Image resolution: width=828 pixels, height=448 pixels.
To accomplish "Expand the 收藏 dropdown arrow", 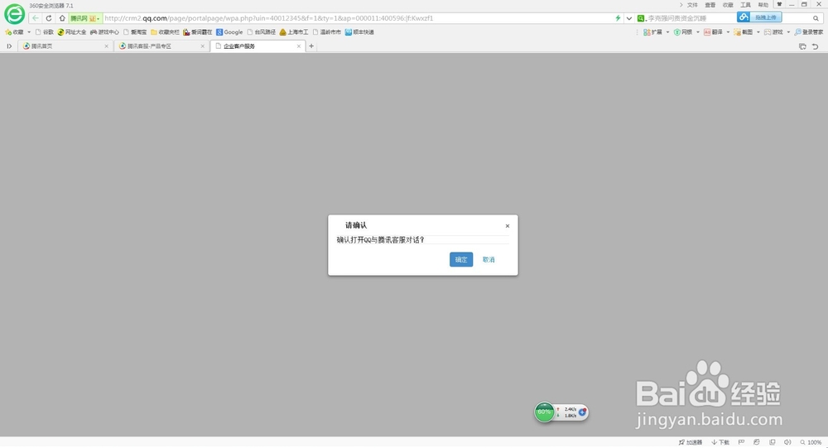I will tap(28, 32).
